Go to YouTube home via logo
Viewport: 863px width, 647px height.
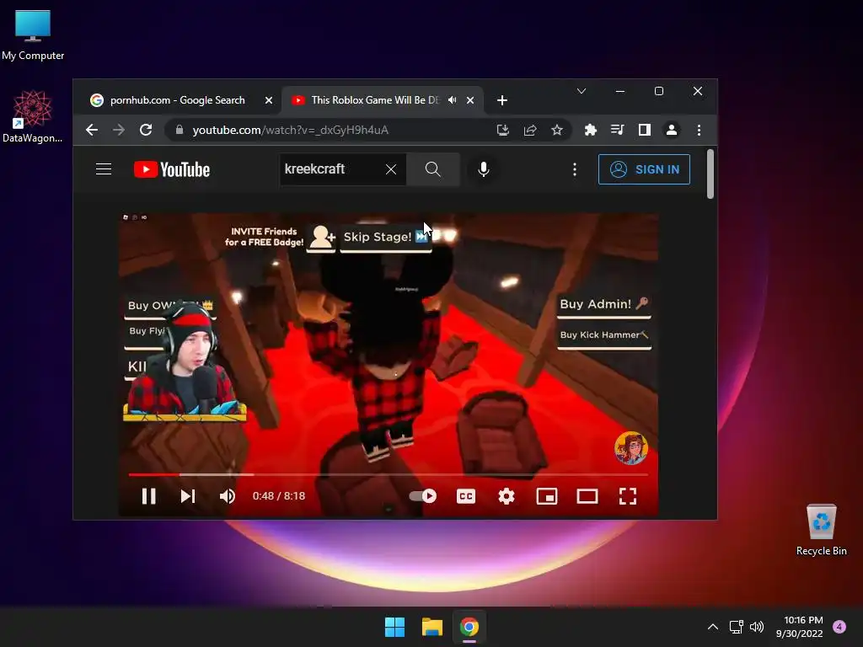pos(172,169)
